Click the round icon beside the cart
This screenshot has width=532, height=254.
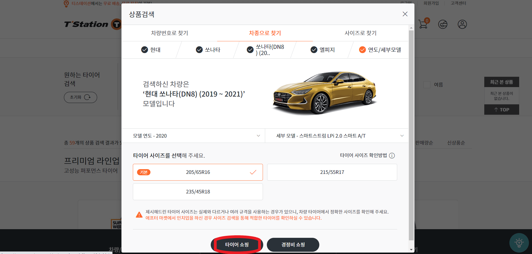pos(443,24)
